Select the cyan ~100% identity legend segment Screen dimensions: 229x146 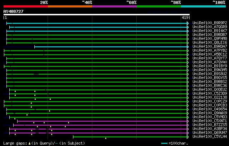pos(203,6)
